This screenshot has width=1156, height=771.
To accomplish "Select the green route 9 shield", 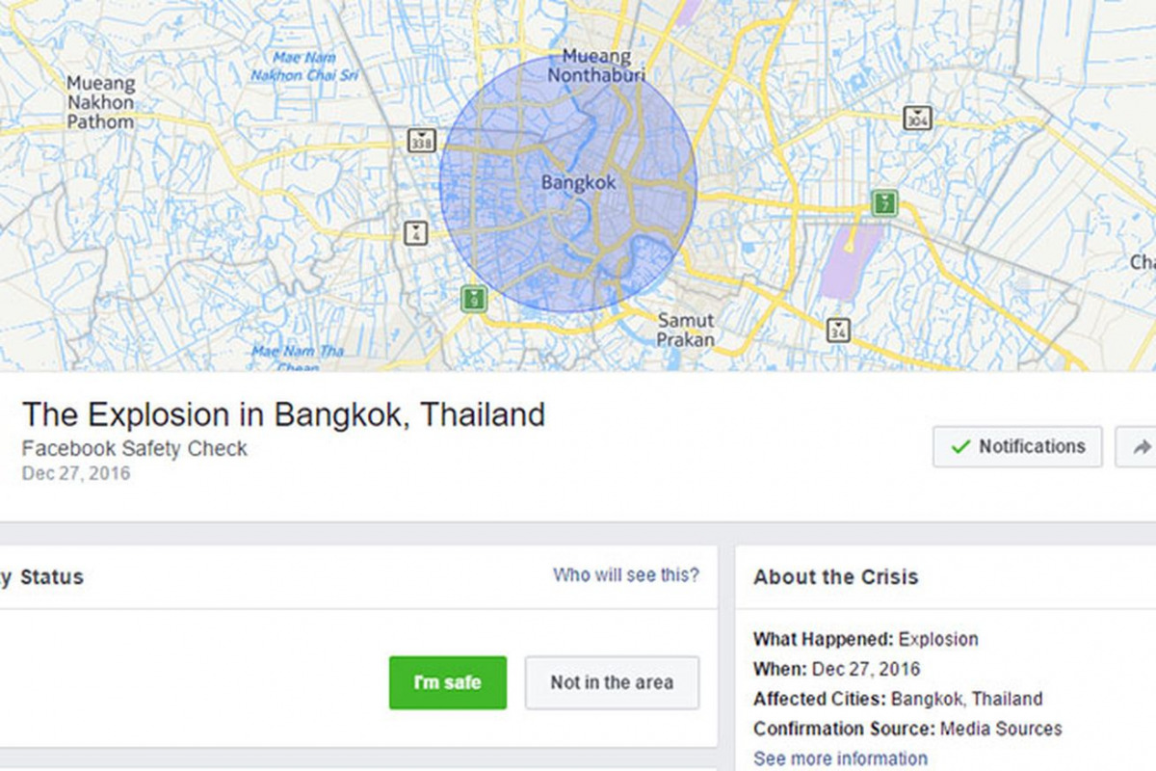I will (473, 298).
